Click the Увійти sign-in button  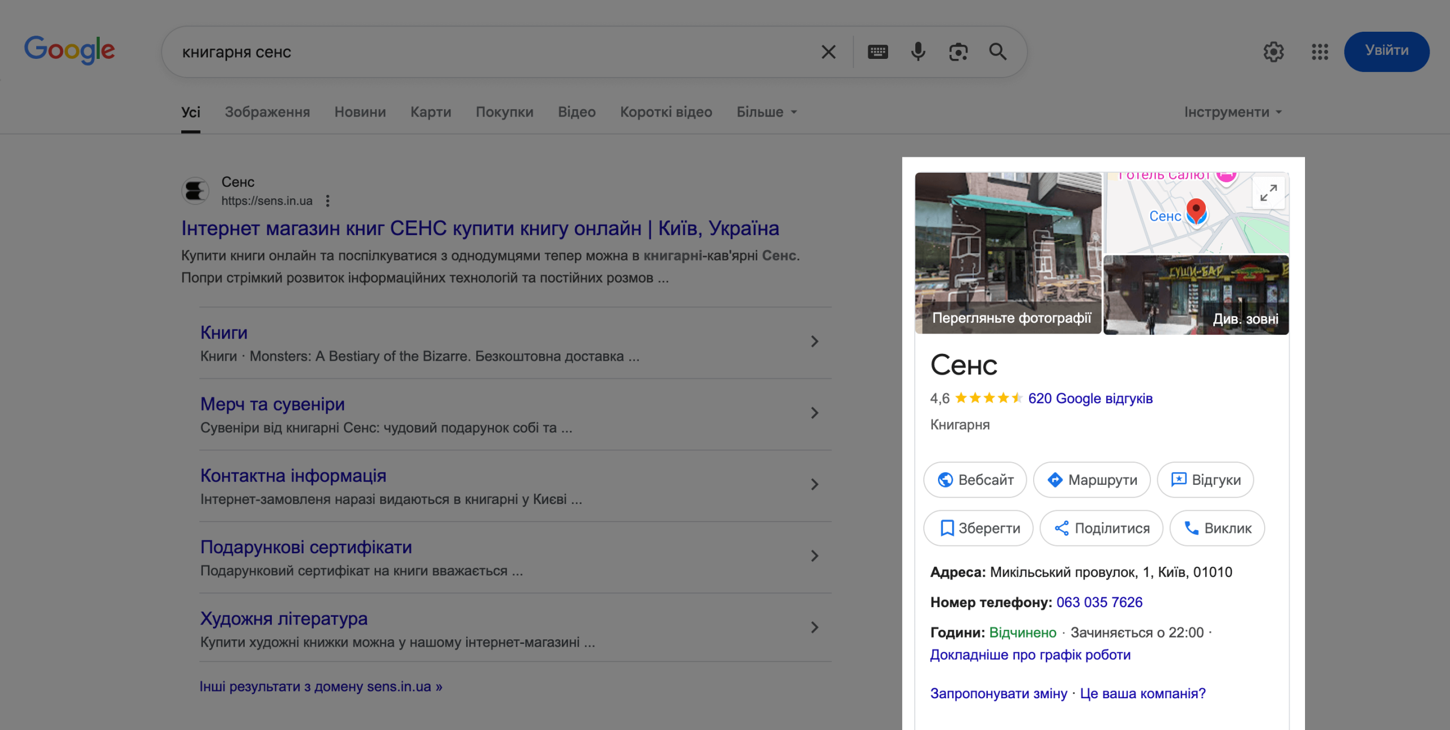point(1386,51)
